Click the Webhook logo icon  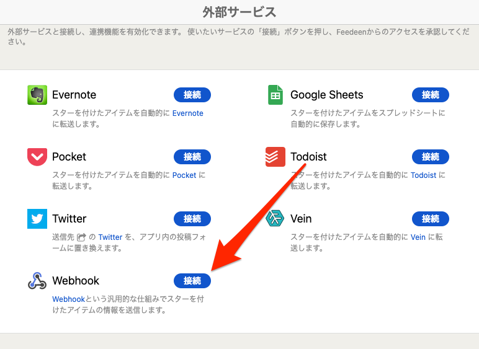[x=37, y=281]
